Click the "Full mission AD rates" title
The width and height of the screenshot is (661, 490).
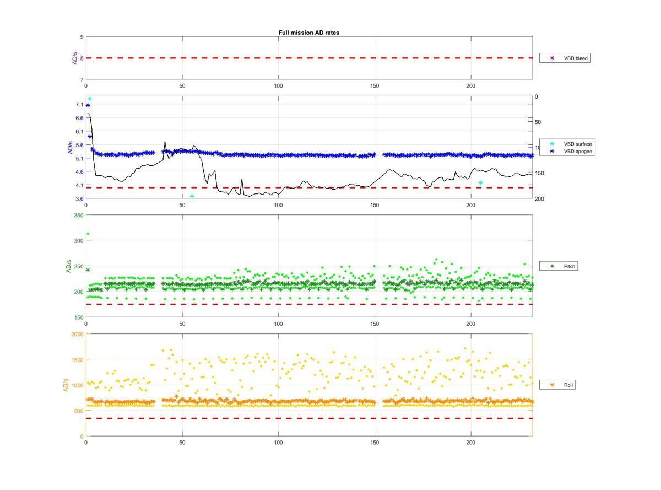[x=308, y=33]
